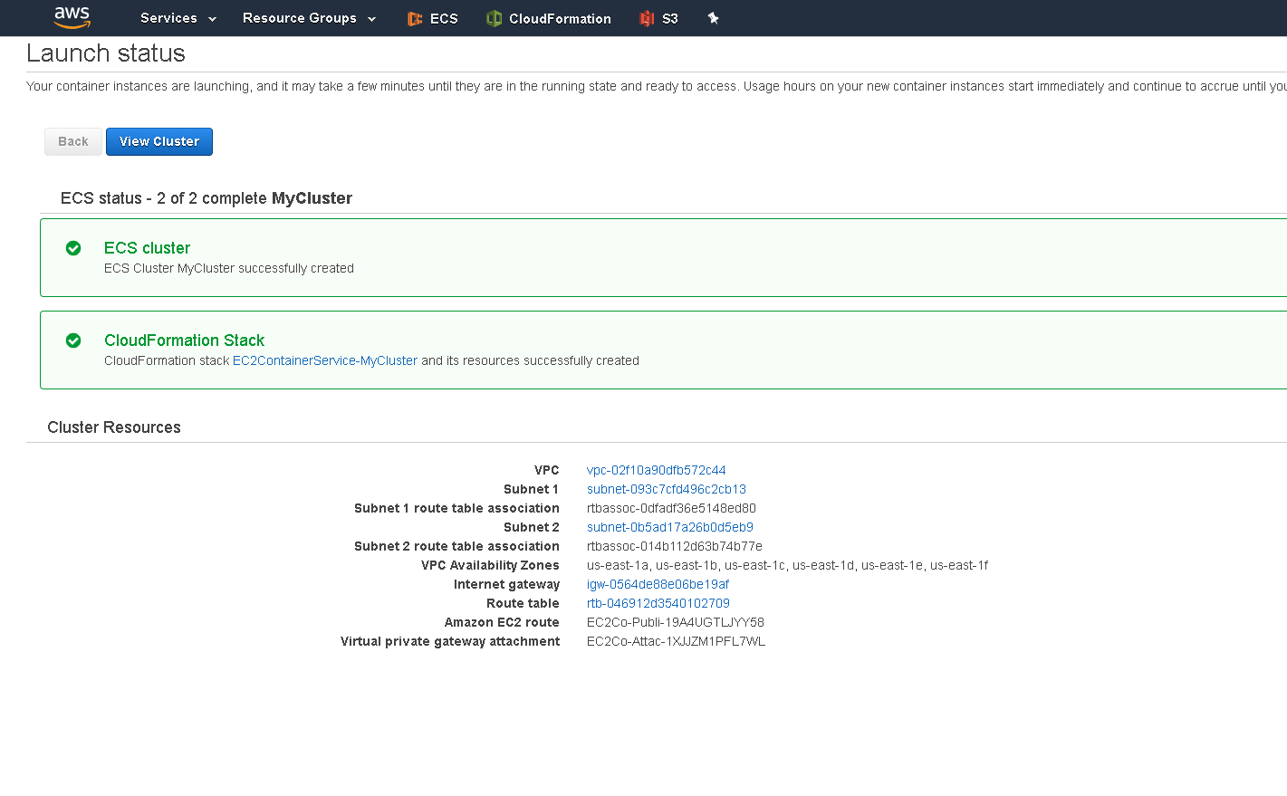
Task: Open the EC2ContainerService-MyCluster stack link
Action: pyautogui.click(x=325, y=360)
